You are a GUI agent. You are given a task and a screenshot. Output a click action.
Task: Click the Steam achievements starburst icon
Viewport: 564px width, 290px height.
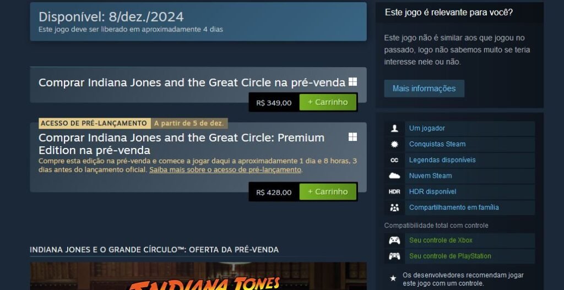(x=394, y=144)
